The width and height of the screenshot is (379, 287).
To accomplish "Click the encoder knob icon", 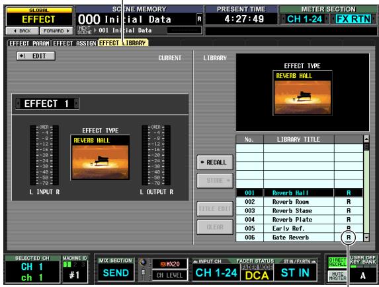I will 143,263.
